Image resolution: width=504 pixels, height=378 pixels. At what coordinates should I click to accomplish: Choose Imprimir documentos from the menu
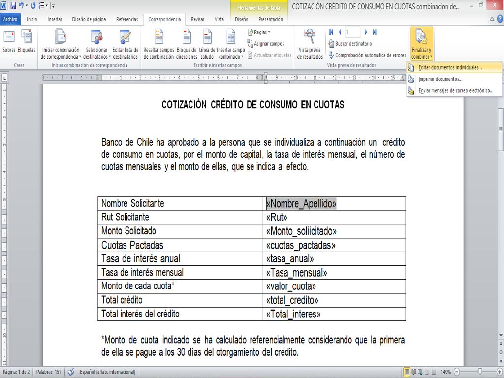coord(454,79)
